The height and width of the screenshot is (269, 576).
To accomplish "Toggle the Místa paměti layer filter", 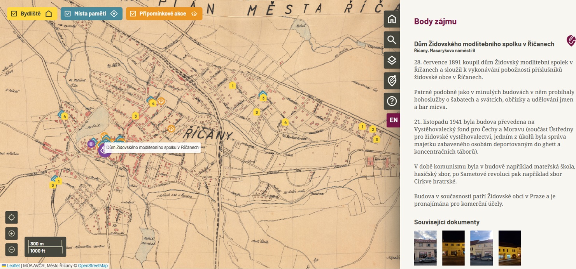I will click(68, 14).
